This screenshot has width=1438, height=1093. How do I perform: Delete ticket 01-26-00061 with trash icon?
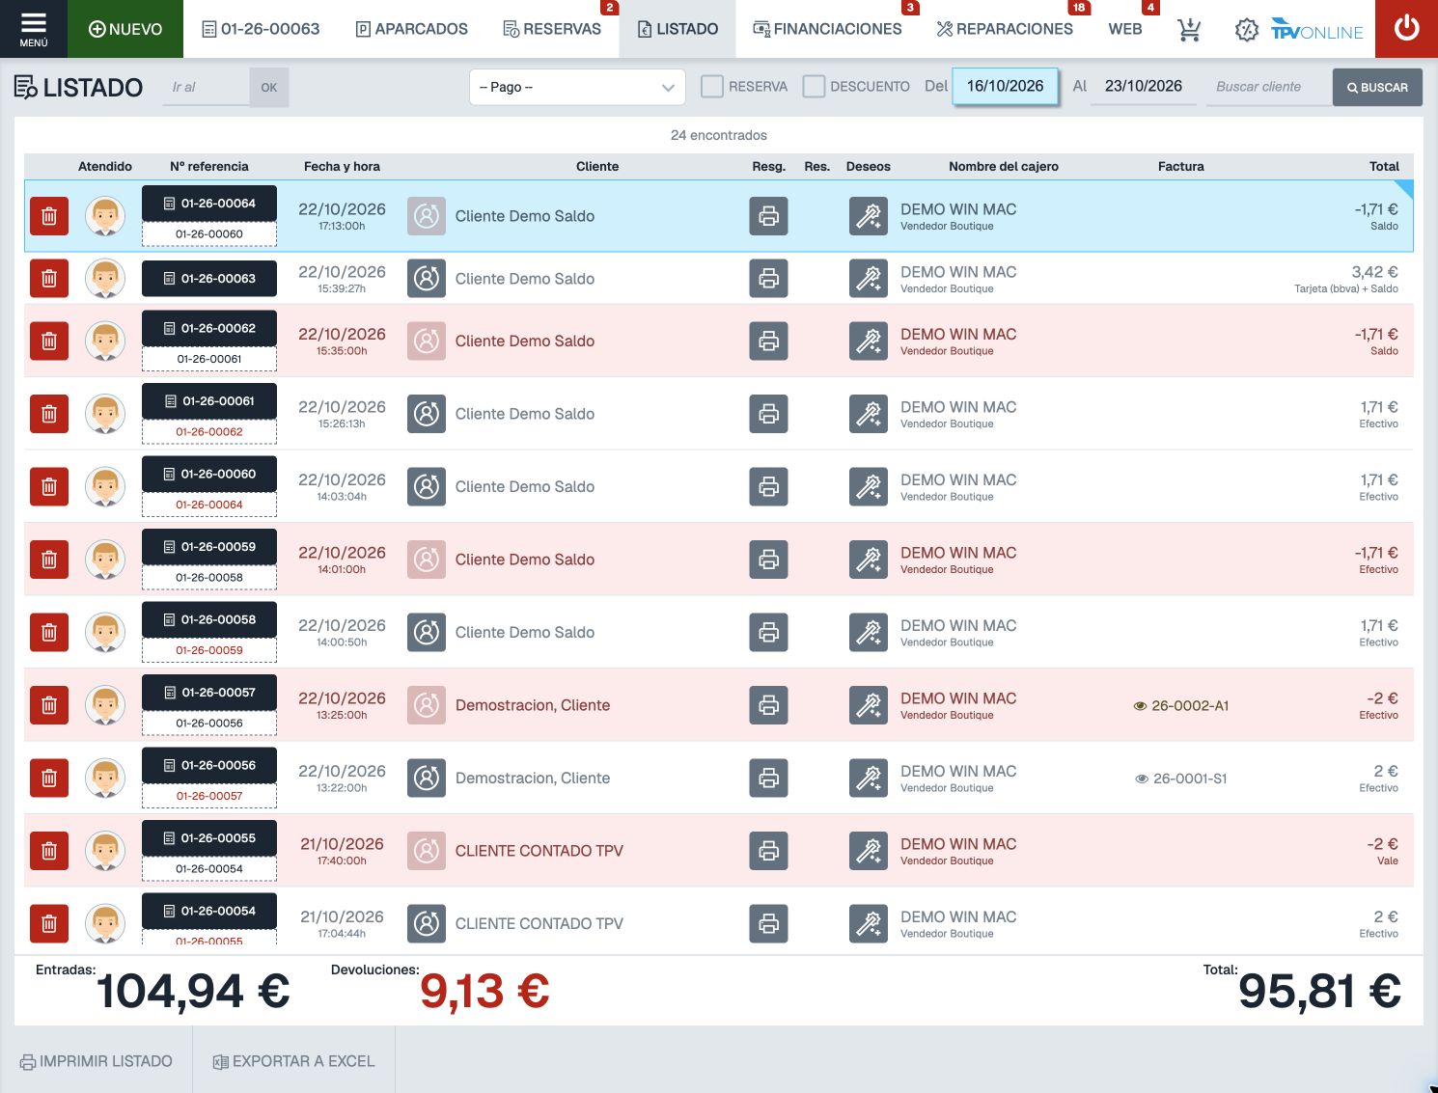[x=49, y=414]
